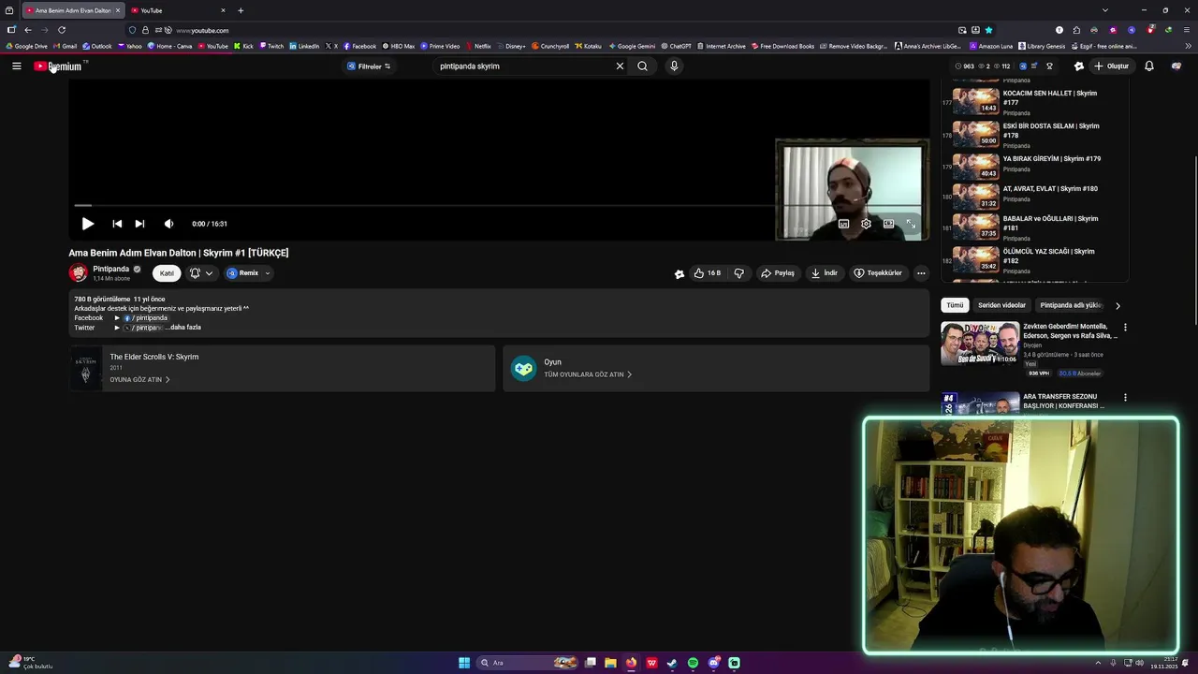The image size is (1198, 674).
Task: Open Filtreler search filters
Action: [369, 66]
